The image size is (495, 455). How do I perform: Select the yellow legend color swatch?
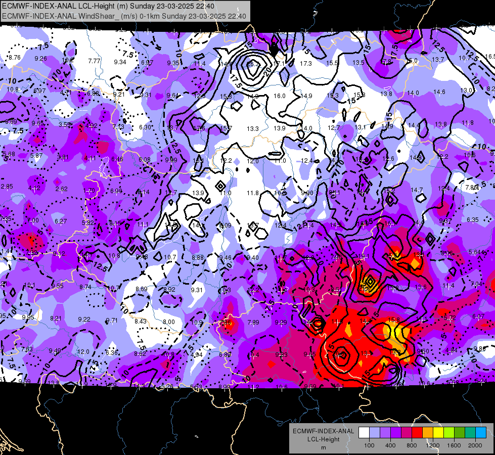click(438, 433)
